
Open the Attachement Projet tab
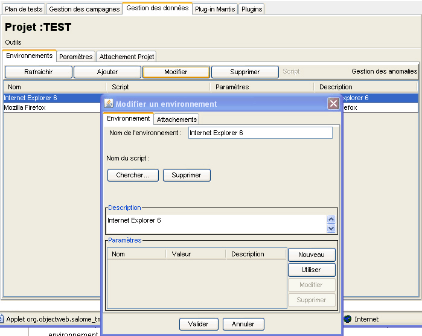pos(127,57)
